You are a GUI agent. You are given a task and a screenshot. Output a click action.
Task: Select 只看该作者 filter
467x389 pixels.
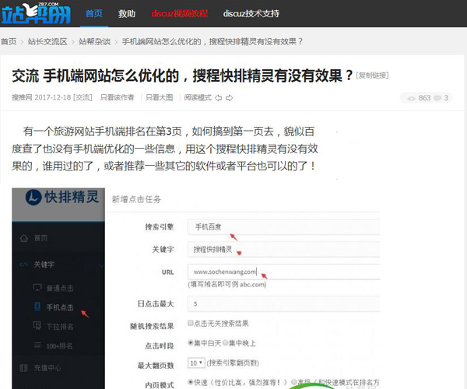click(x=117, y=97)
